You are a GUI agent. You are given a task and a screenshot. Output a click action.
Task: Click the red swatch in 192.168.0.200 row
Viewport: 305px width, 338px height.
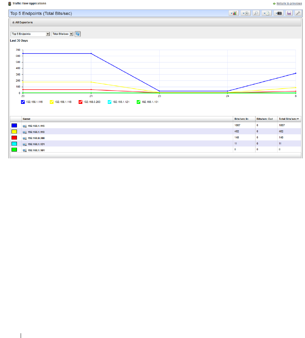(14, 137)
